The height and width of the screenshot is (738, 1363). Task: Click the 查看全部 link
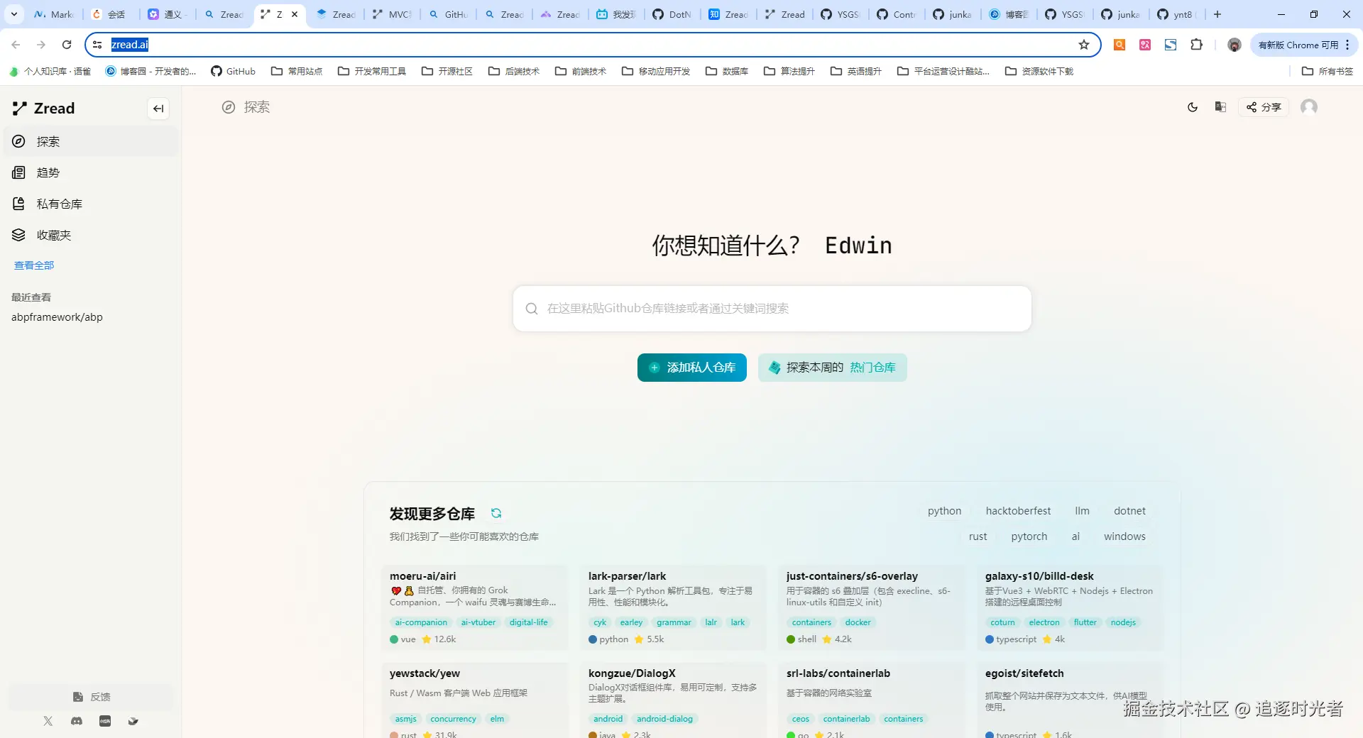point(34,265)
